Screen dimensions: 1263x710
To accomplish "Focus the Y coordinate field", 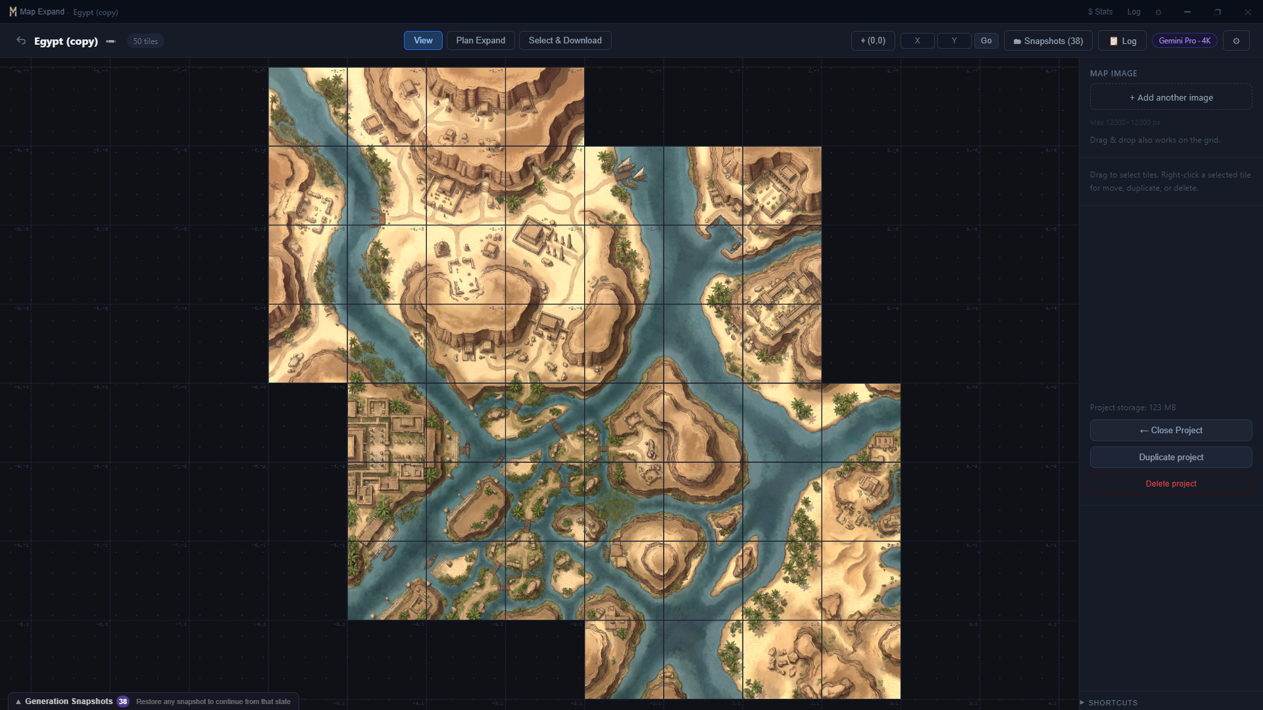I will (x=954, y=41).
